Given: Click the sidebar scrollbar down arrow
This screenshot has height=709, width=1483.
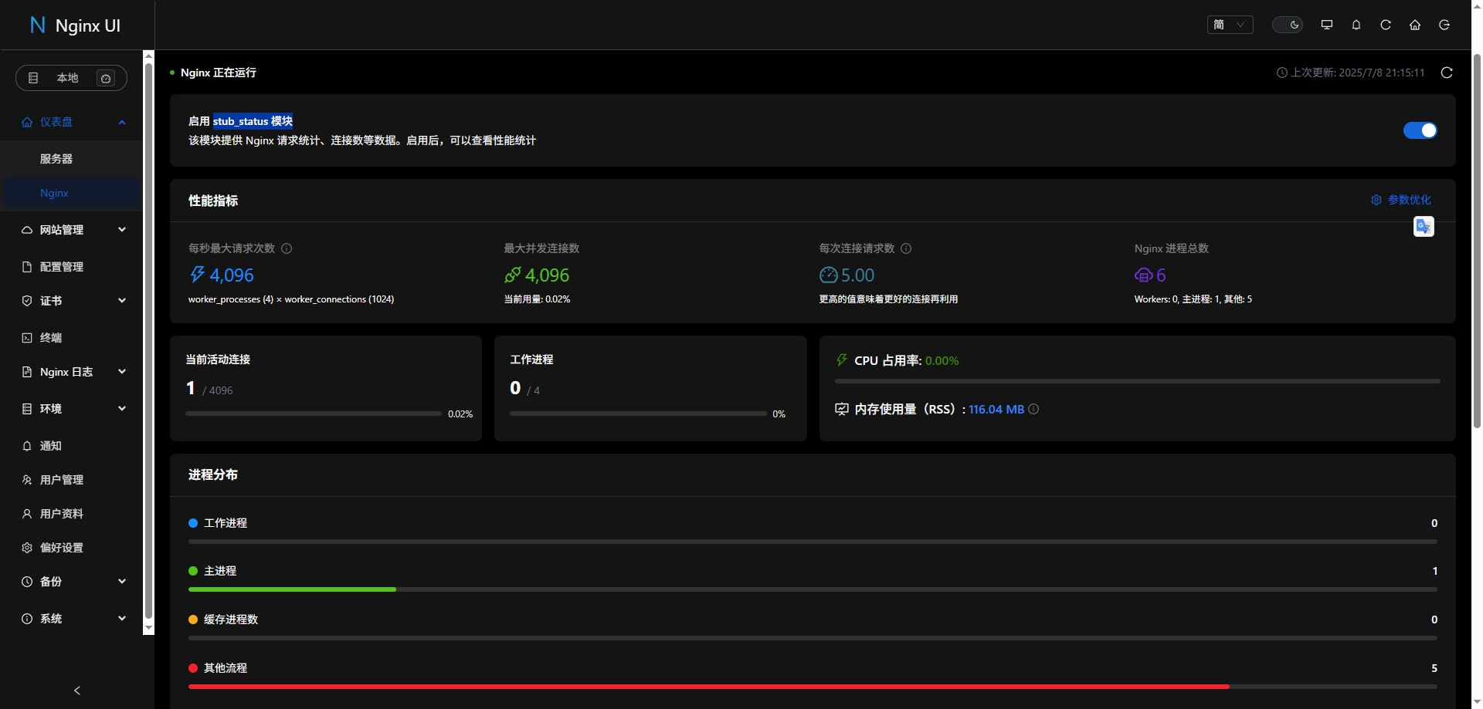Looking at the screenshot, I should click(x=149, y=629).
